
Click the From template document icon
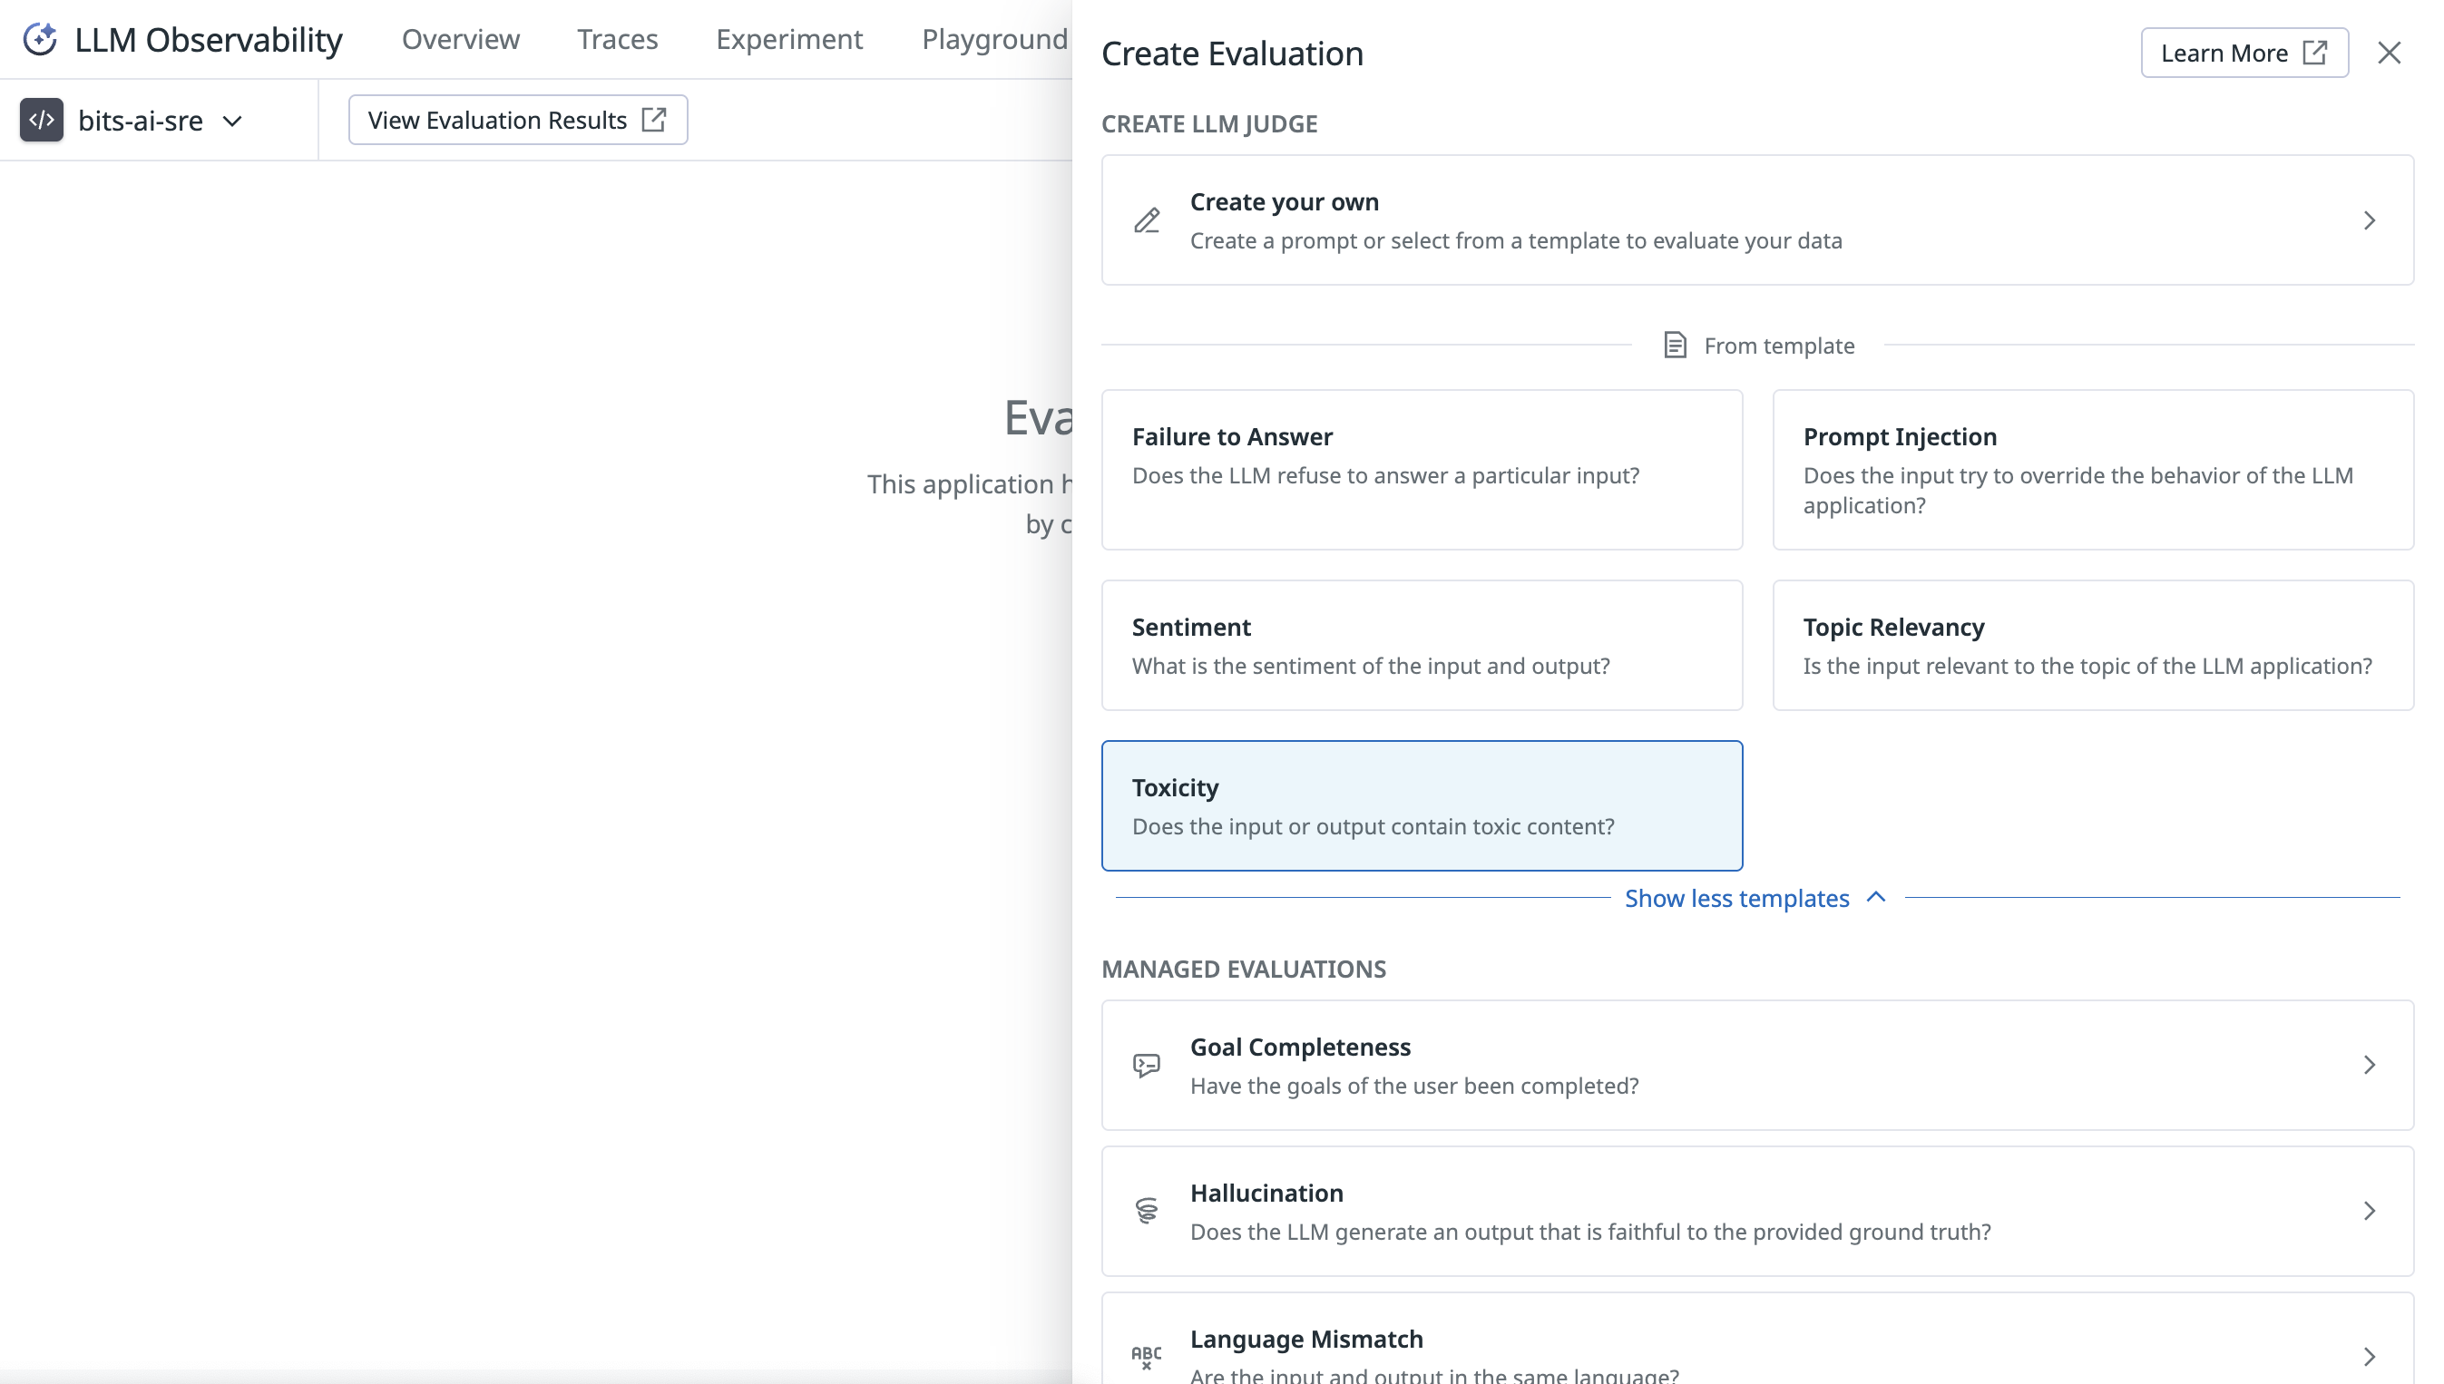click(1675, 345)
